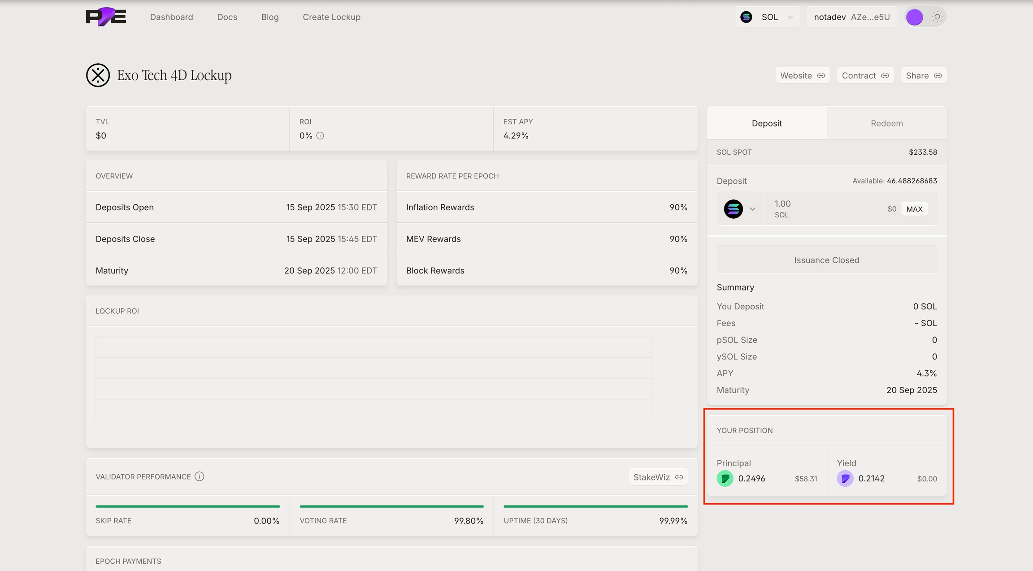The height and width of the screenshot is (571, 1033).
Task: Click the PYE logo in header
Action: tap(106, 17)
